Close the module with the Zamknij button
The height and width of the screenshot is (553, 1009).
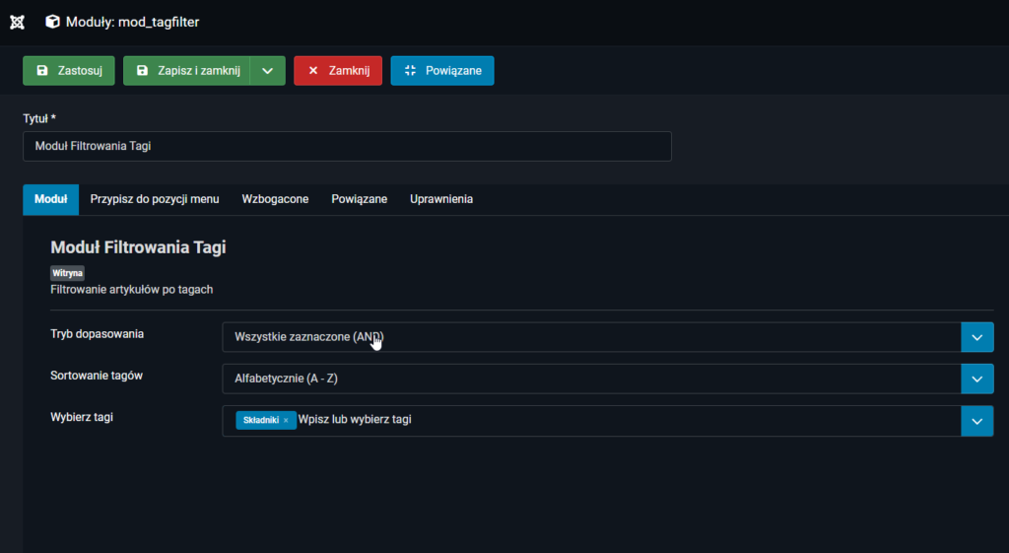click(x=338, y=71)
